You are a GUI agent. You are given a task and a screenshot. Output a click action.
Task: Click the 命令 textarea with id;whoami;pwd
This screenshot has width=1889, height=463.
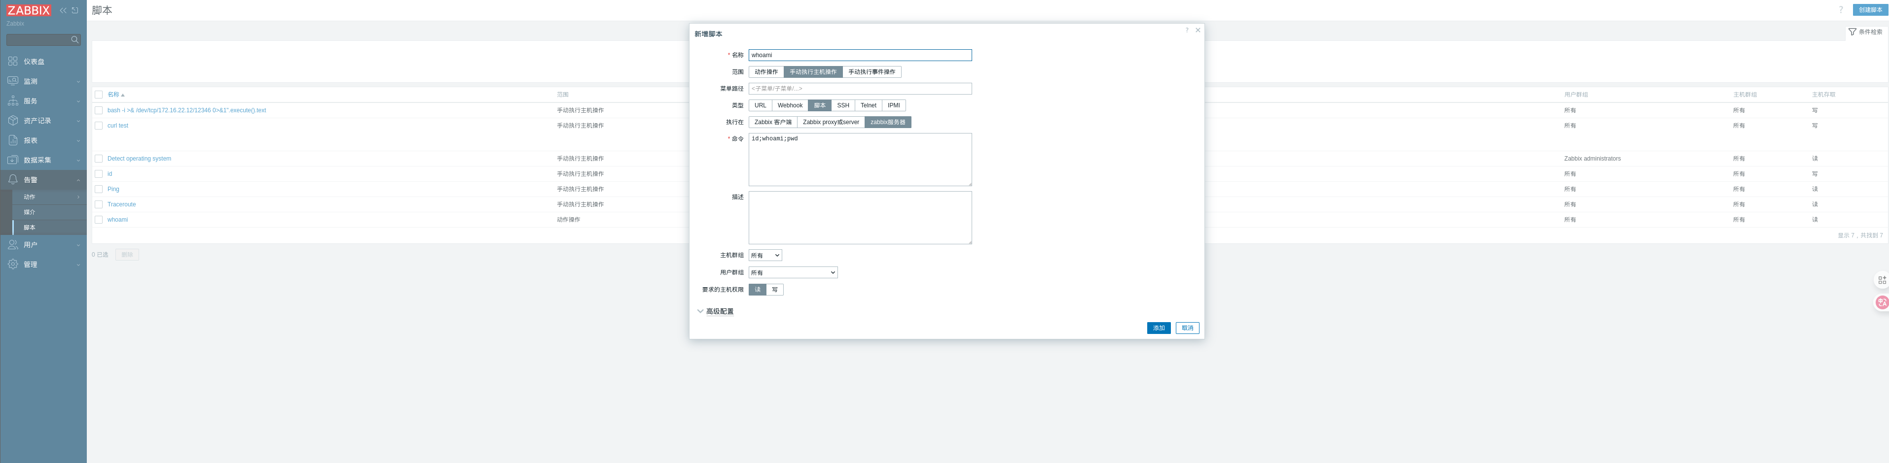point(860,160)
